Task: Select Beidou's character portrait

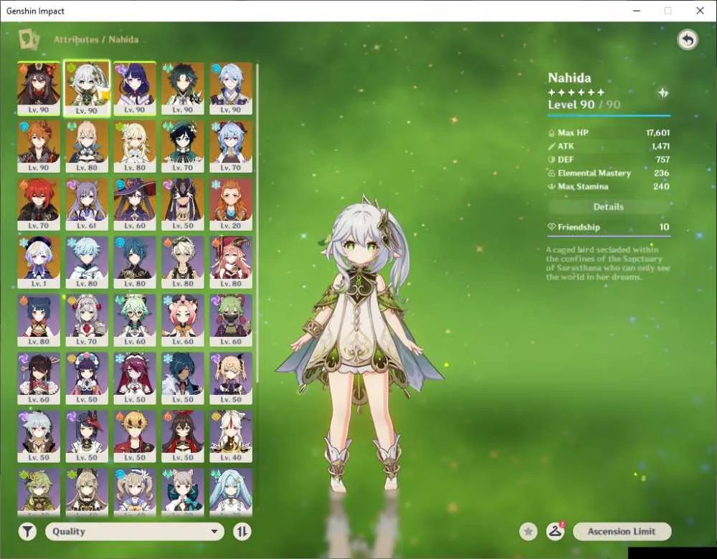Action: coord(39,378)
